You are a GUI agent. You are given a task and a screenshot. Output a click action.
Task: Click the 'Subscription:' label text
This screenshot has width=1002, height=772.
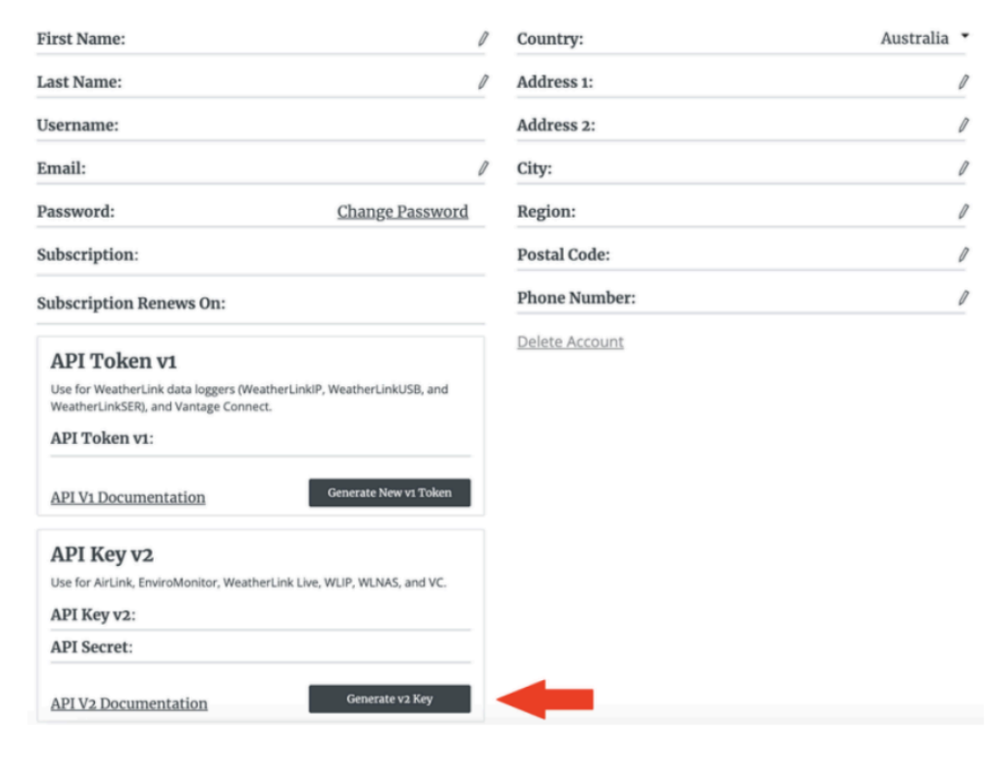(x=88, y=255)
